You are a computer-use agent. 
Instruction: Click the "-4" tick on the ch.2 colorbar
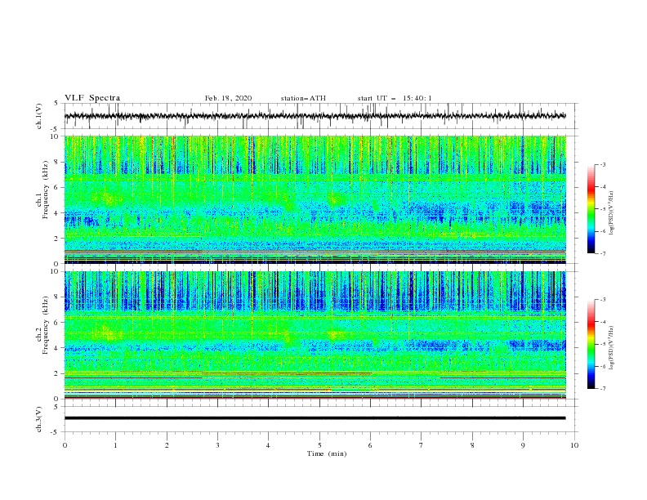[602, 322]
